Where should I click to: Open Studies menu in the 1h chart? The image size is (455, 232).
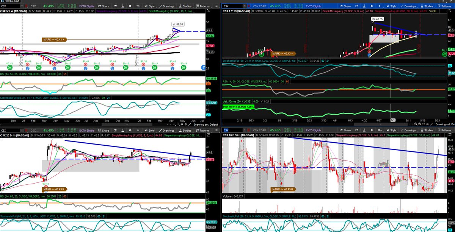(x=186, y=131)
